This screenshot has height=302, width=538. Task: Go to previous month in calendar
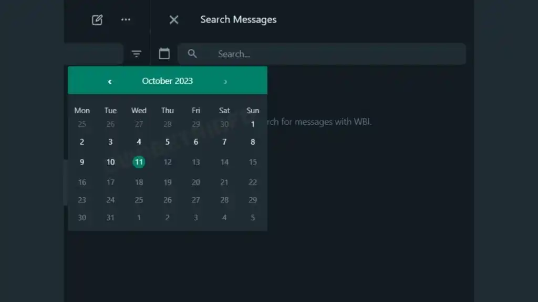point(110,81)
